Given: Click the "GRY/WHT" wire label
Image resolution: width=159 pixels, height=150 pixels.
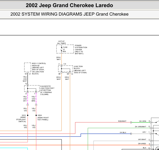Looking at the screenshot, I should click(x=142, y=140).
